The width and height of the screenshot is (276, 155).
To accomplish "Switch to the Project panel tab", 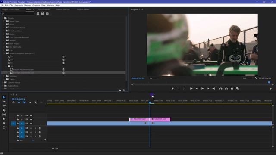I will coord(10,9).
